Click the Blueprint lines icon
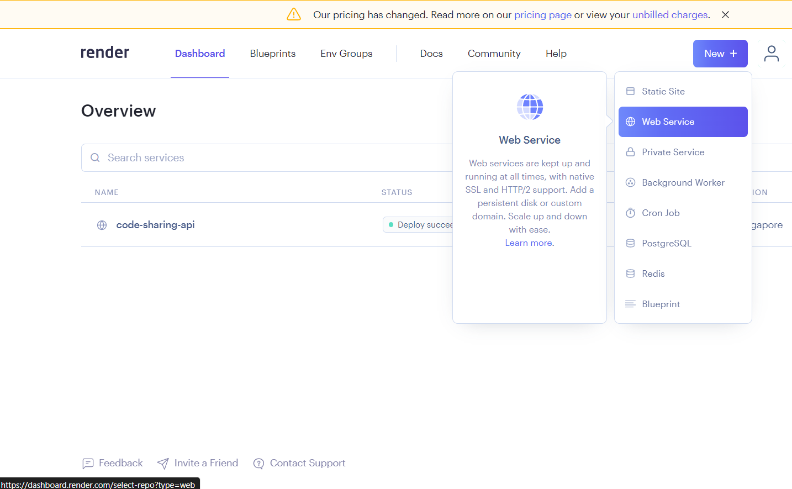 click(630, 304)
